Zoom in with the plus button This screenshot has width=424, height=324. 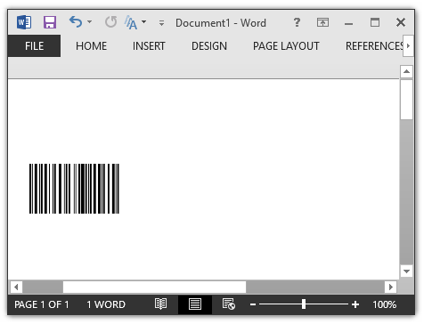pos(355,304)
